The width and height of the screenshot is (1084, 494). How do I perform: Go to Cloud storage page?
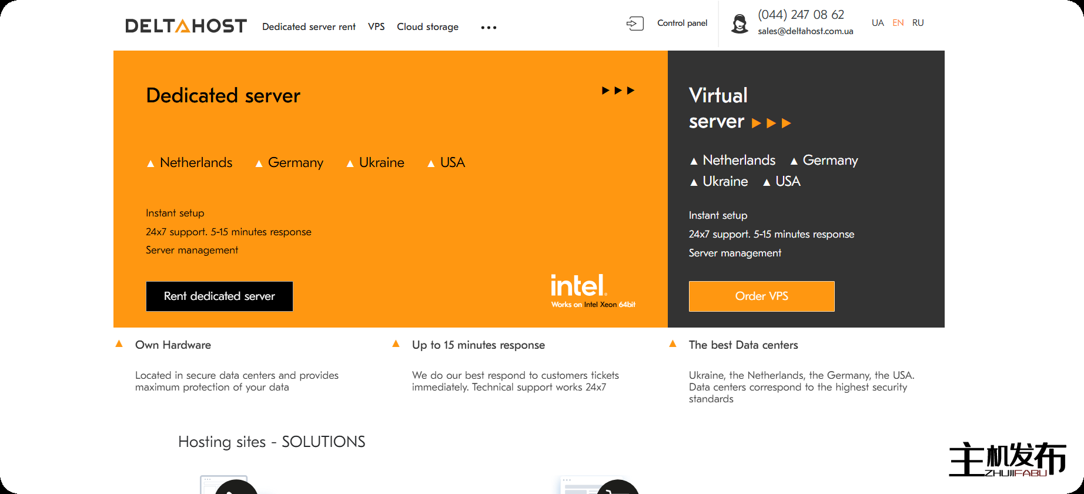pos(427,27)
